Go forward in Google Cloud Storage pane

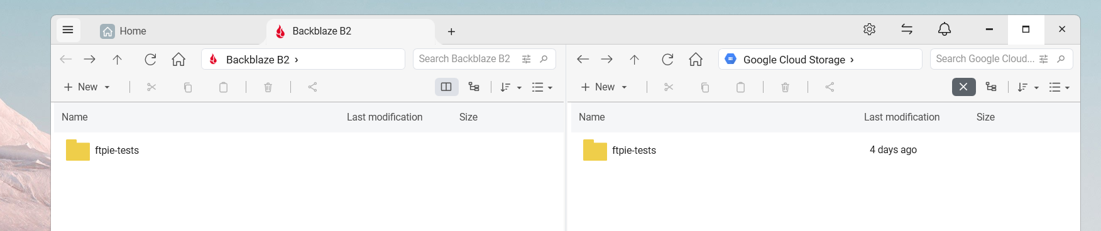[x=607, y=59]
